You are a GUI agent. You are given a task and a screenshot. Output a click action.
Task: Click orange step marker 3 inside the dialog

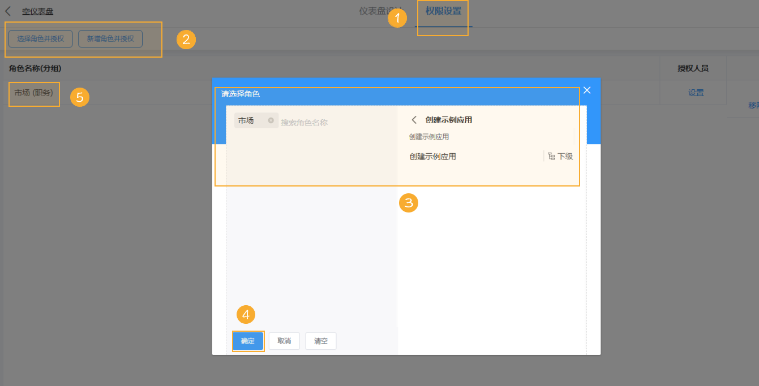coord(409,203)
